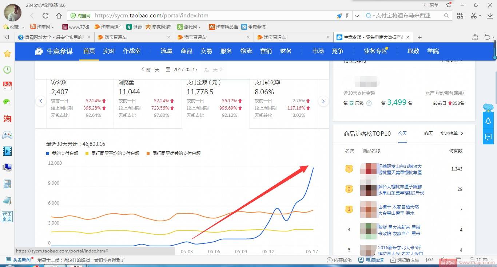The image size is (497, 267).
Task: Open the 学院 navigation item
Action: [x=433, y=51]
